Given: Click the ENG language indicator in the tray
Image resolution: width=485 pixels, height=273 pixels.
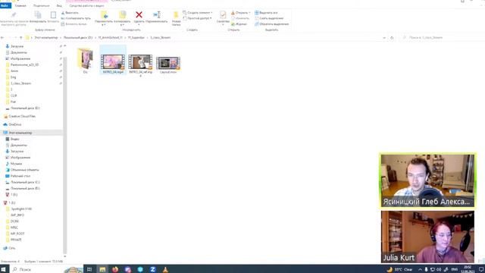Looking at the screenshot, I should (x=455, y=269).
